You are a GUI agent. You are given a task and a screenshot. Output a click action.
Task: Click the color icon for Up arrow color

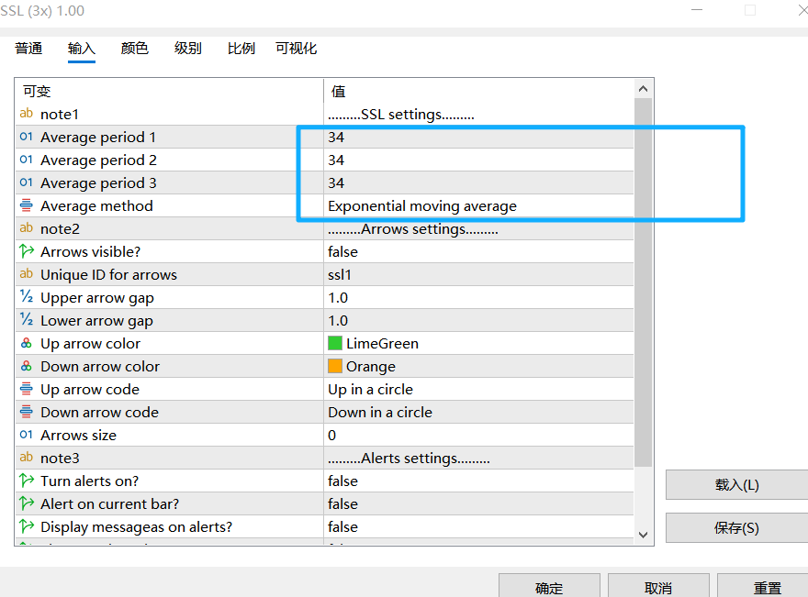tap(27, 343)
